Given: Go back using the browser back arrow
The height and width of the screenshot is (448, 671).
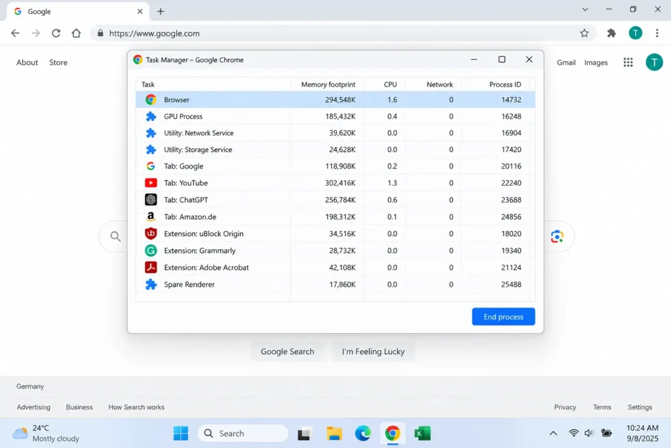Looking at the screenshot, I should pyautogui.click(x=15, y=33).
